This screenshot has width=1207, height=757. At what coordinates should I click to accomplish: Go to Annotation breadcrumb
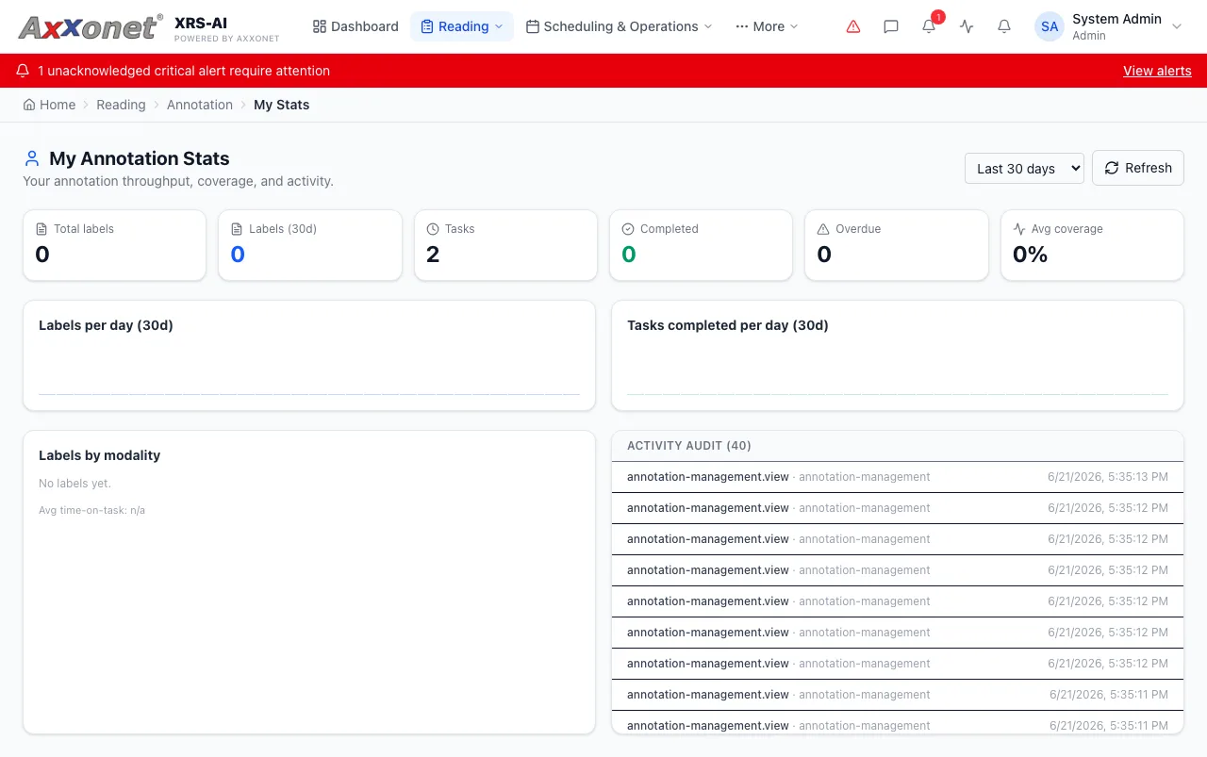pos(200,105)
